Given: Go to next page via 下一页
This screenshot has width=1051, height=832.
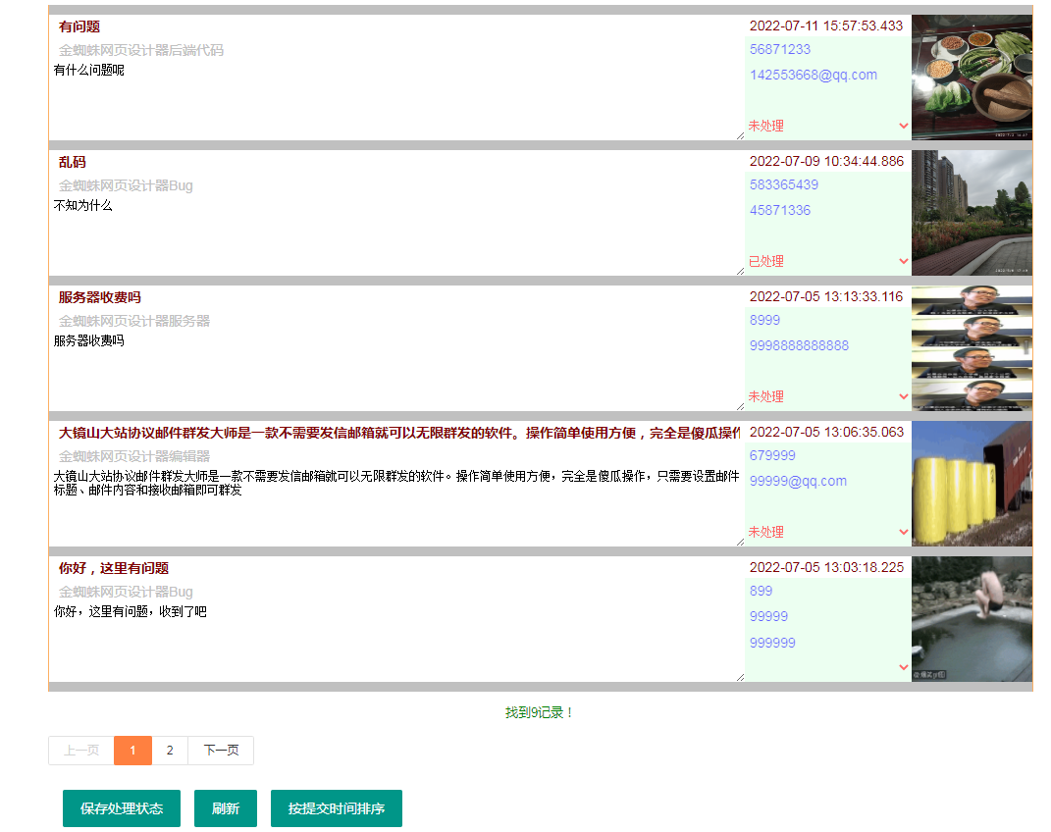Looking at the screenshot, I should (221, 751).
